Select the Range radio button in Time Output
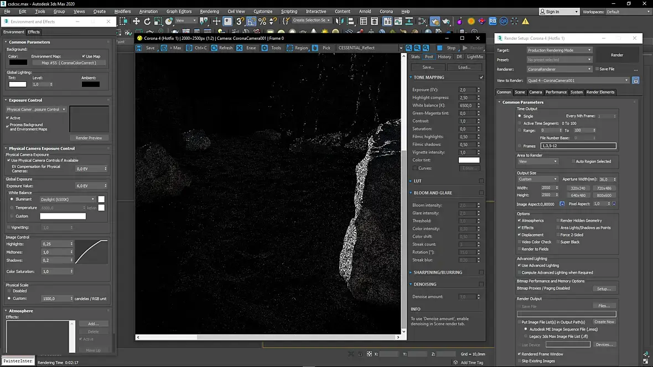Image resolution: width=653 pixels, height=367 pixels. click(520, 130)
